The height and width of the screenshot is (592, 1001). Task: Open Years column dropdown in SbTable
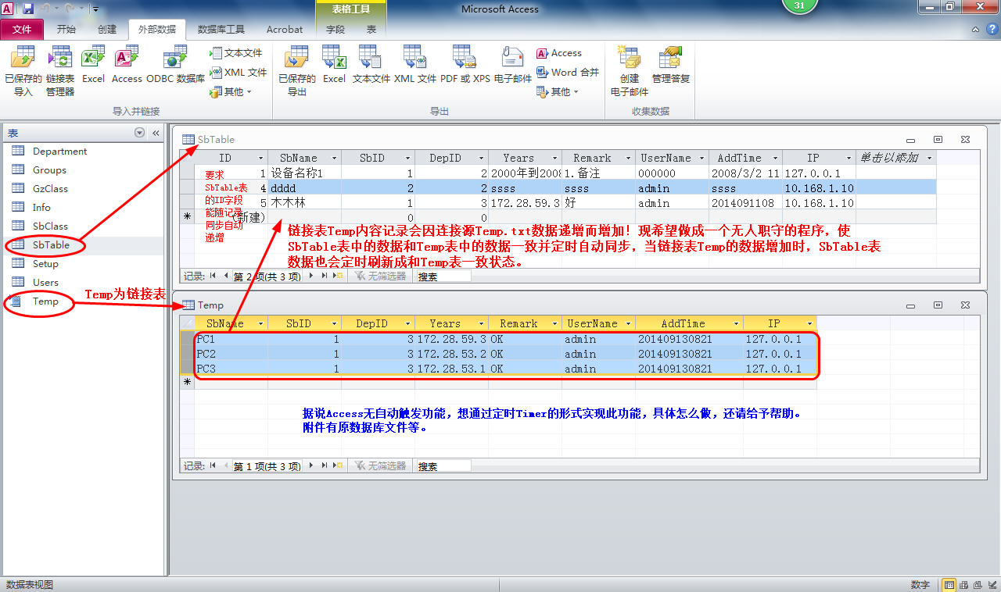tap(554, 158)
